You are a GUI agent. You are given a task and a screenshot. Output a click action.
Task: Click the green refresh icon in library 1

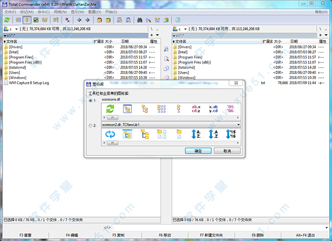pos(110,109)
